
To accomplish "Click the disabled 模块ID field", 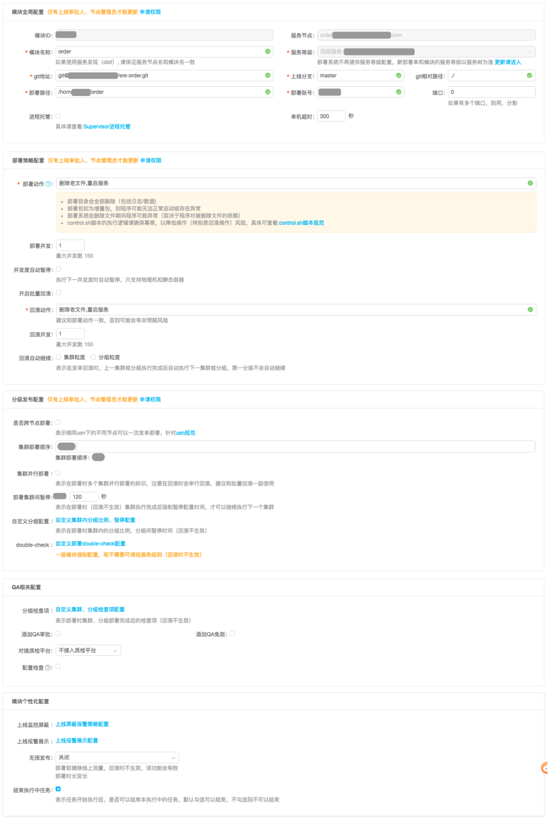I will (x=164, y=35).
